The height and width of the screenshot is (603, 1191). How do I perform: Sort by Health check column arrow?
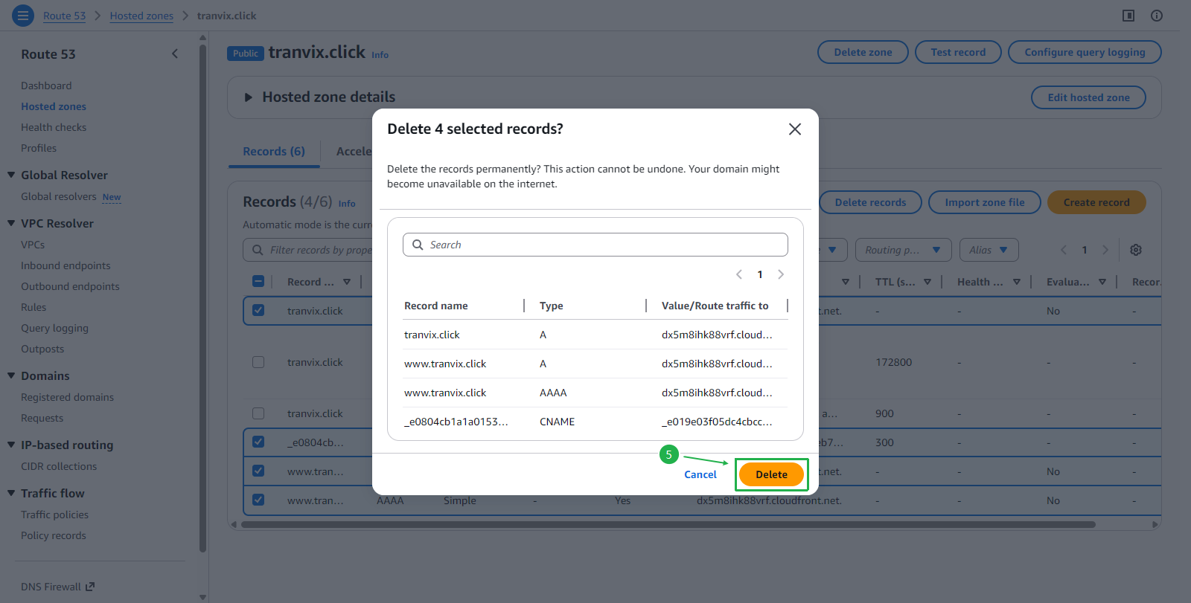click(1017, 282)
